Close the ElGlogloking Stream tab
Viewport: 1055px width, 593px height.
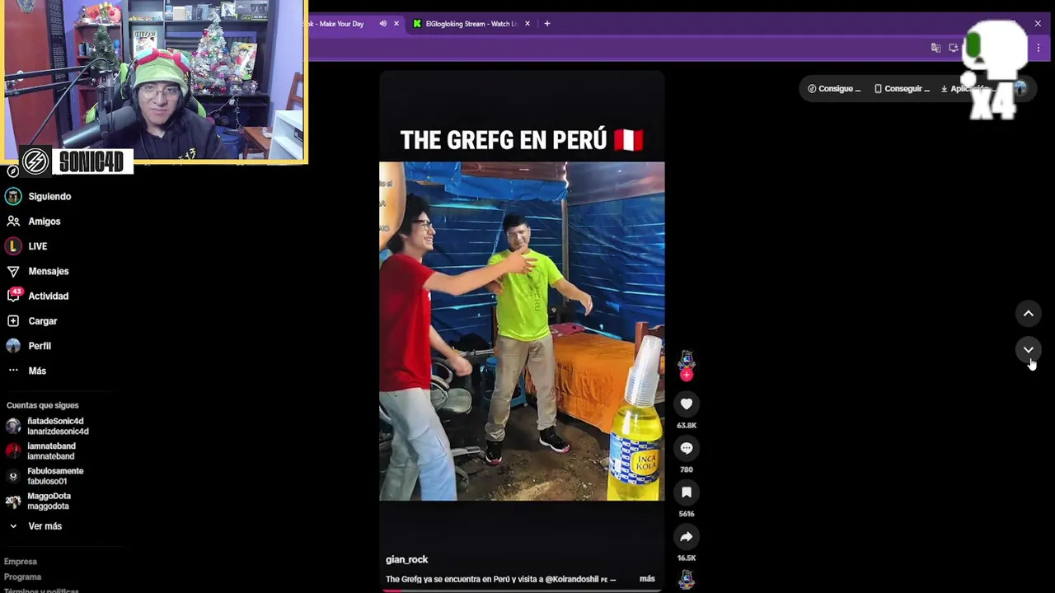click(x=527, y=24)
